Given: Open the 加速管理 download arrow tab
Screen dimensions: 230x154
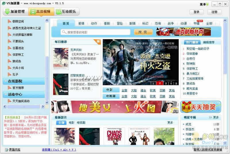Looking at the screenshot, I should 16,11.
